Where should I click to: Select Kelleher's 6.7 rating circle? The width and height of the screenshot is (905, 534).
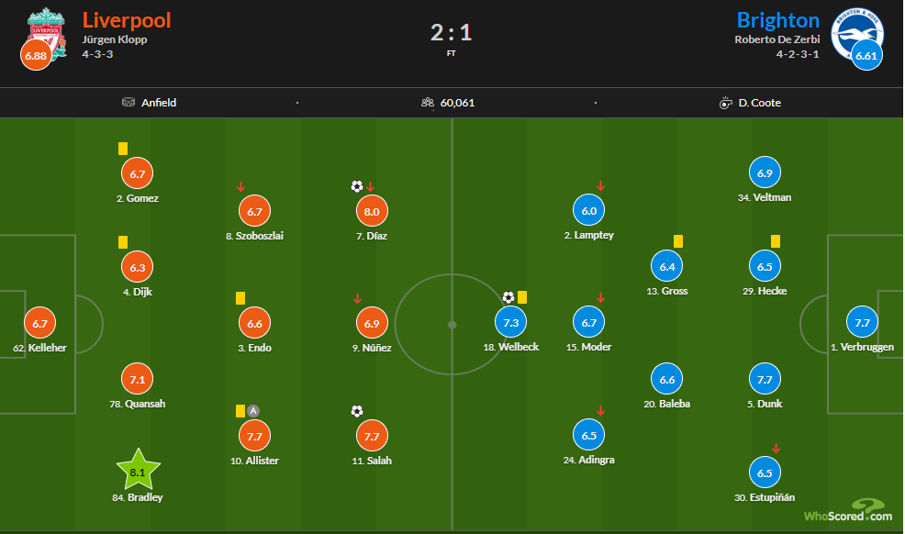pos(39,323)
